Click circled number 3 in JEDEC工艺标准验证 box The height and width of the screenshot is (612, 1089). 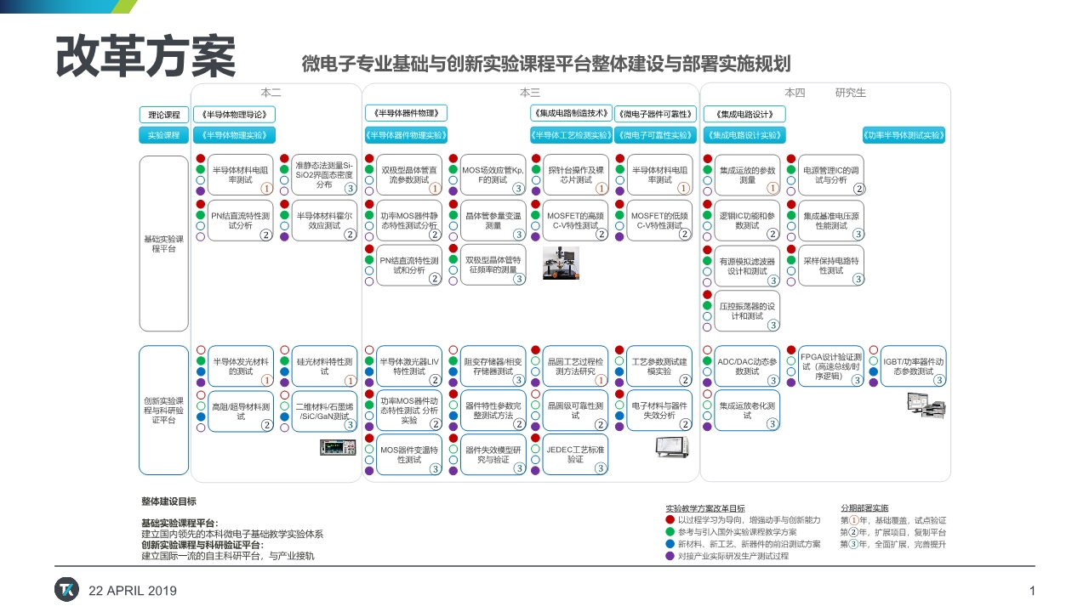pos(600,467)
